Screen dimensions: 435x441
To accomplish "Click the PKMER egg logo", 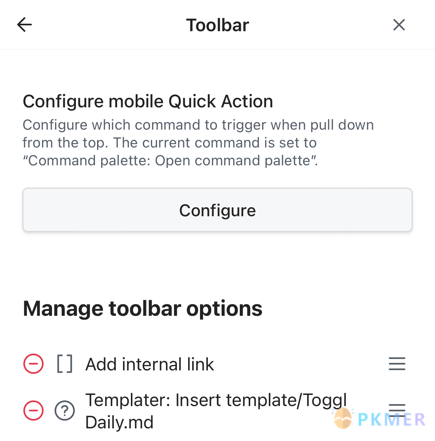I will (342, 418).
